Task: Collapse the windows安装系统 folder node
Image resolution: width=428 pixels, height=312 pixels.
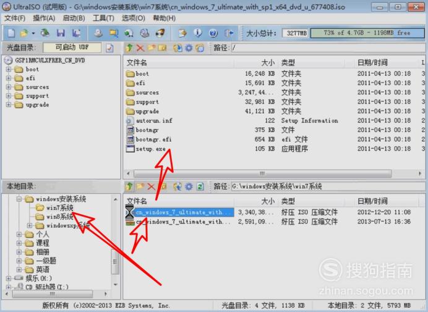Action: [x=19, y=199]
